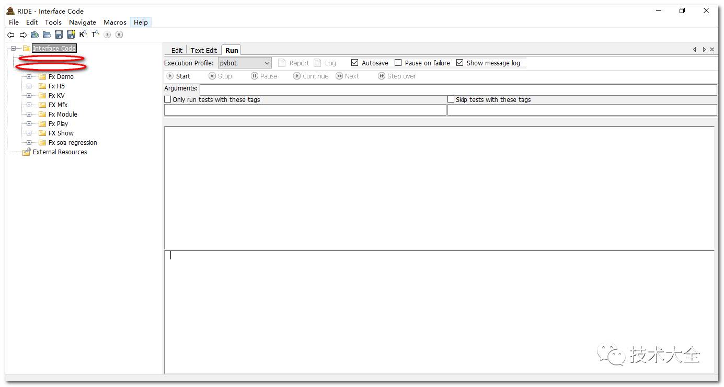The width and height of the screenshot is (724, 387).
Task: Open the Macros menu
Action: coord(114,22)
